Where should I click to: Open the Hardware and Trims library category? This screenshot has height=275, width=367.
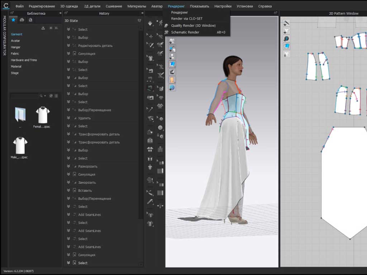pyautogui.click(x=24, y=60)
